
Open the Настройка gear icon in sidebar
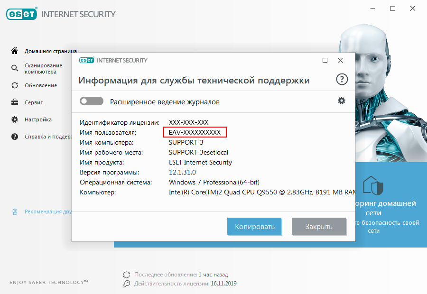click(x=15, y=119)
